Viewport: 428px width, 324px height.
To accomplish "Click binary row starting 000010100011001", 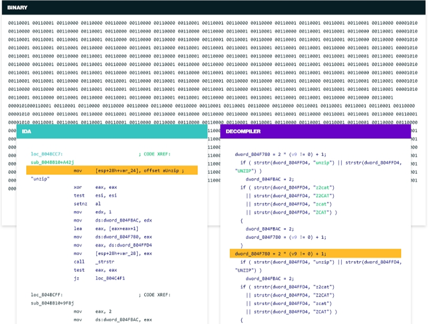I will [x=212, y=105].
